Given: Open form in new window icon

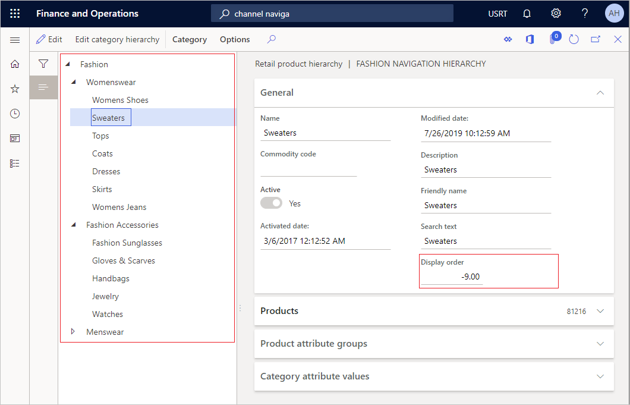Looking at the screenshot, I should tap(596, 39).
